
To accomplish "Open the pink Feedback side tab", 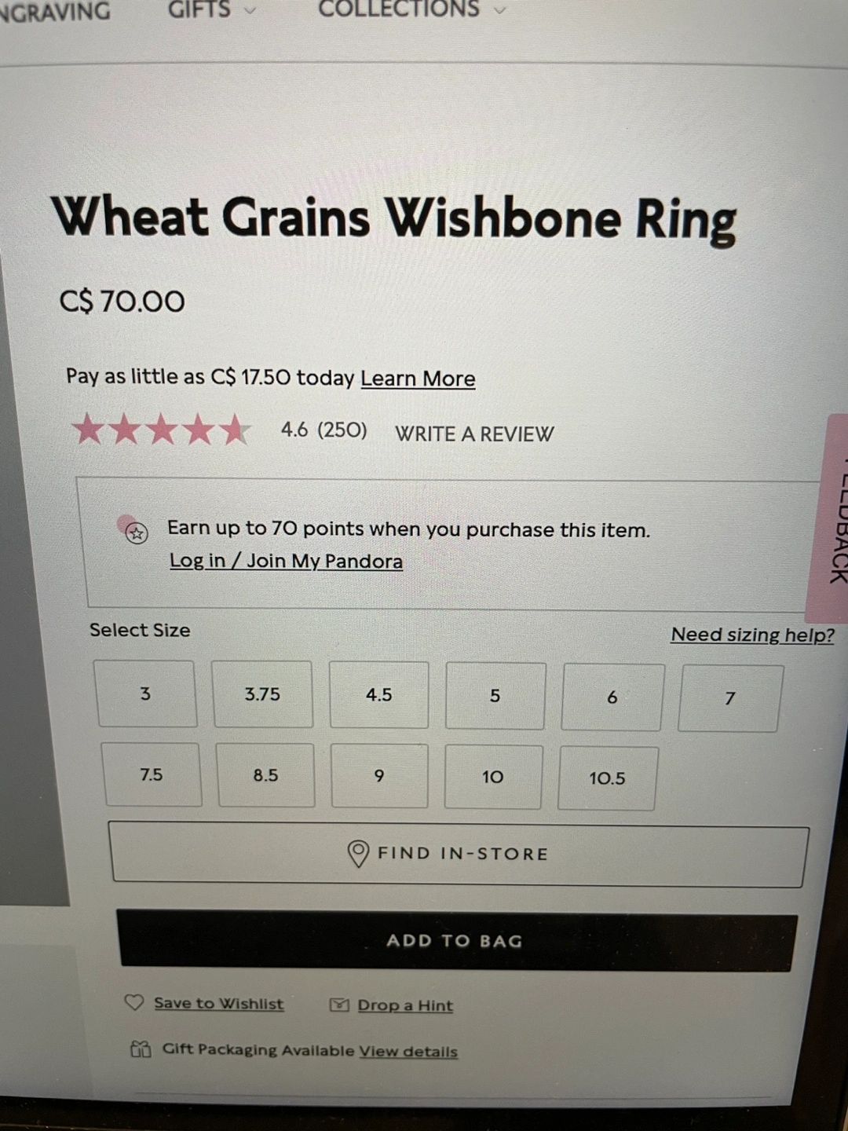I will tap(829, 518).
